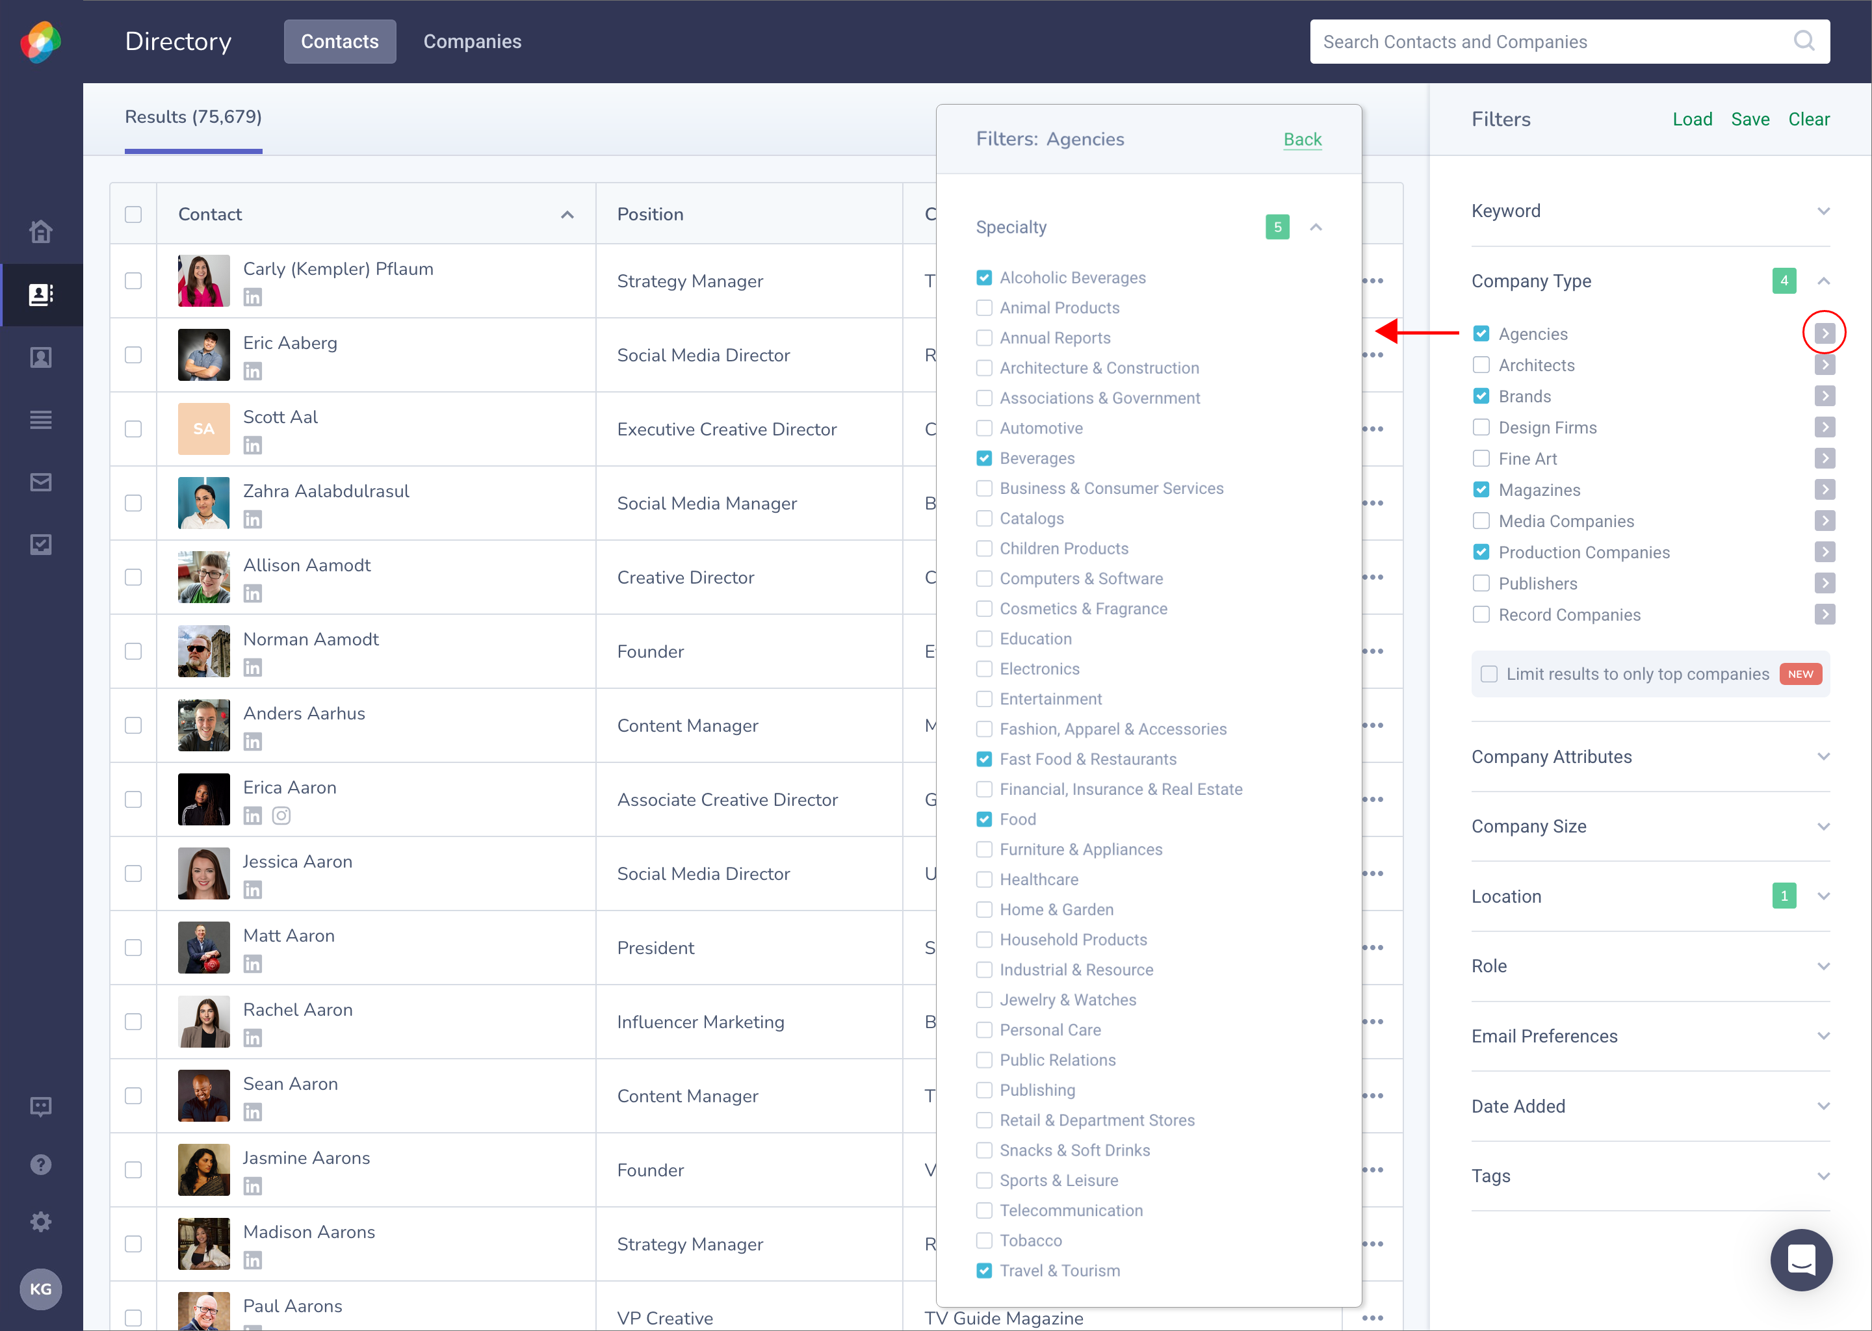Viewport: 1872px width, 1331px height.
Task: Open Carly Pflaum's LinkedIn icon
Action: [252, 298]
